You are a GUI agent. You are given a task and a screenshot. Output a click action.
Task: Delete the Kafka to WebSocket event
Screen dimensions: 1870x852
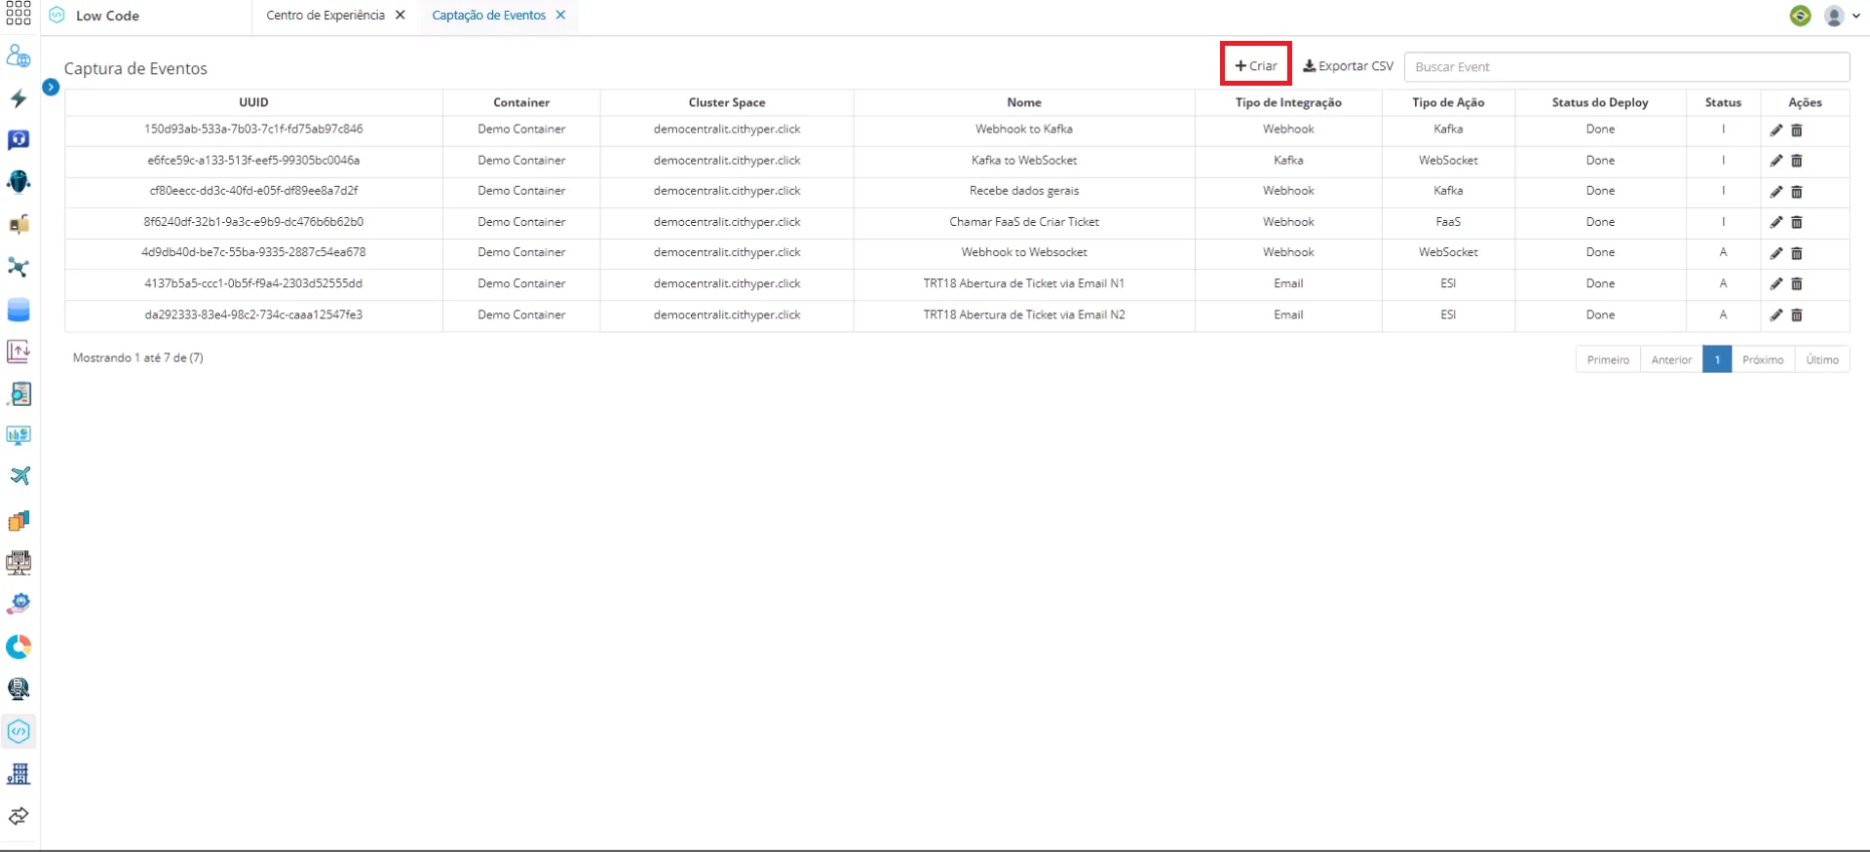click(x=1797, y=161)
